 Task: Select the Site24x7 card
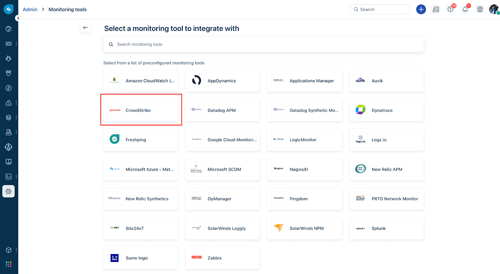coord(141,228)
